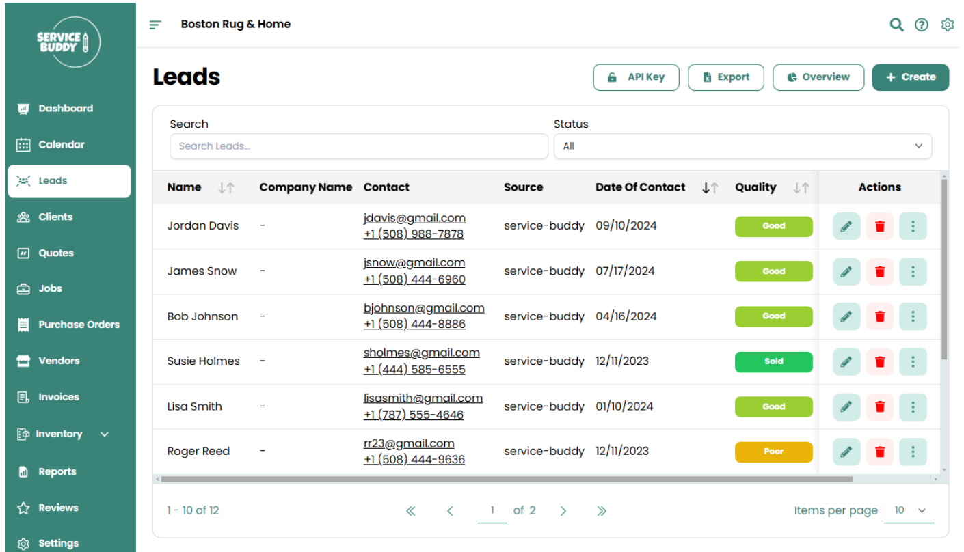Click the table's horizontal scrollbar
Viewport: 964px width, 552px height.
coord(506,480)
